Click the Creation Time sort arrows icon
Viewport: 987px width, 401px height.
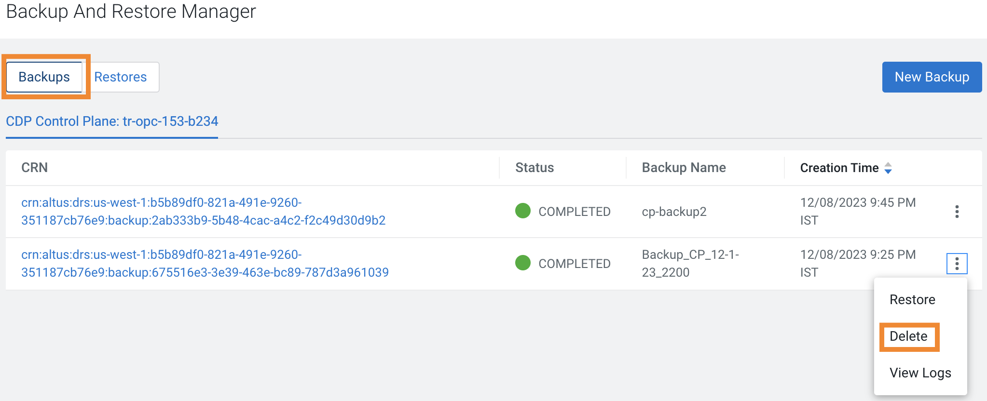coord(888,168)
